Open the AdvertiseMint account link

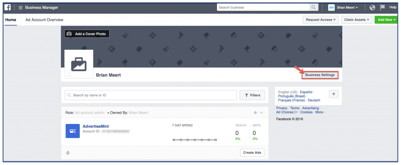(96, 126)
